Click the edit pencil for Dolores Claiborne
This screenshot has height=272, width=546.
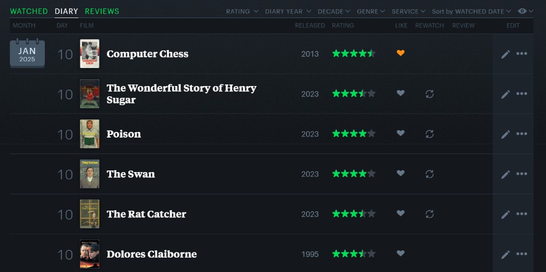pyautogui.click(x=505, y=254)
